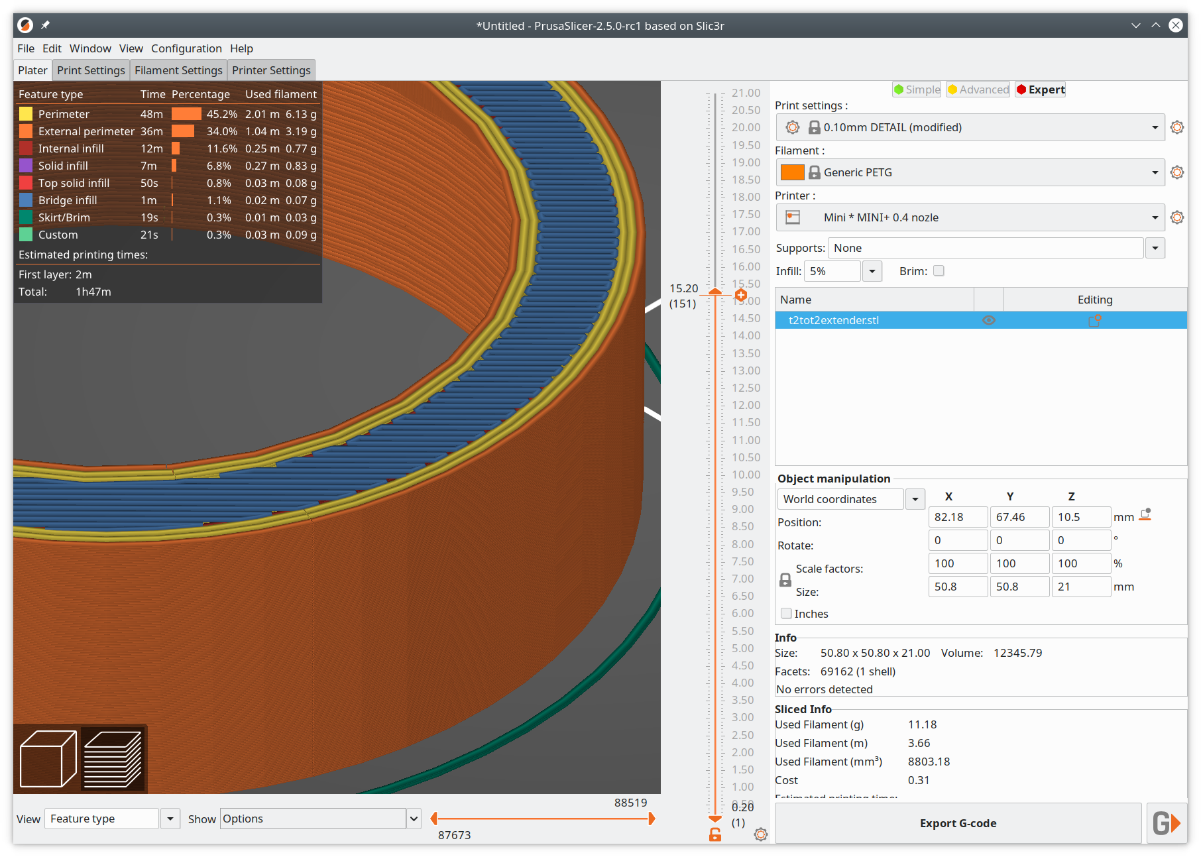Select Expert mode
The image size is (1201, 857).
point(1041,89)
